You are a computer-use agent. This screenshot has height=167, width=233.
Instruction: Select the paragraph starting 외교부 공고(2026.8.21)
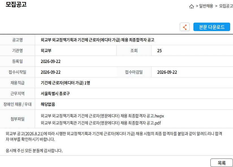pos(114,136)
